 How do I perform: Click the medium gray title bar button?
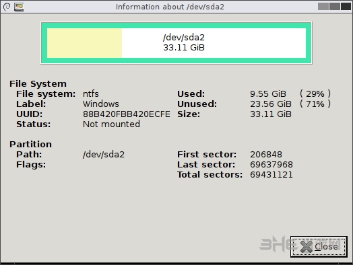(x=335, y=7)
